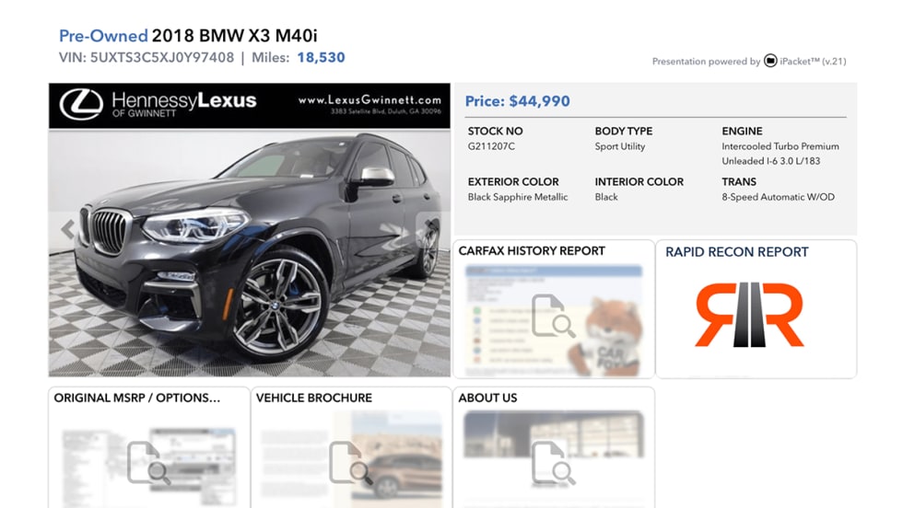The image size is (903, 508).
Task: Click the 18,530 miles value
Action: point(321,58)
